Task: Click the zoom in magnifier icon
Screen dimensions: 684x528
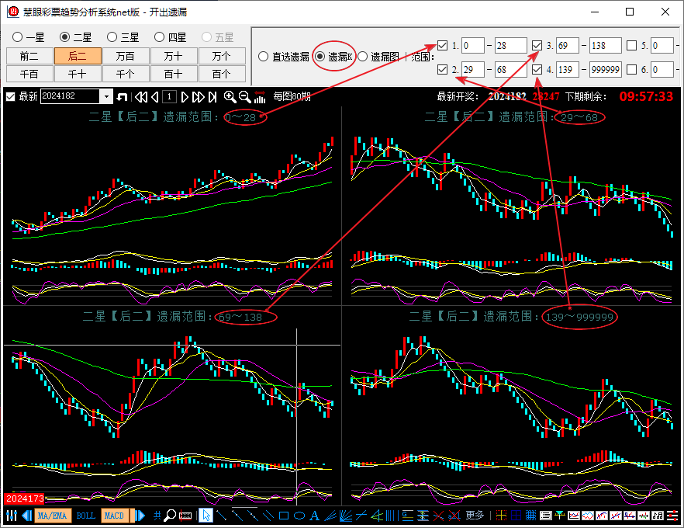Action: pyautogui.click(x=230, y=97)
